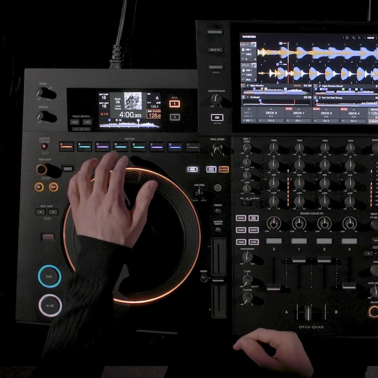The width and height of the screenshot is (378, 378).
Task: Expand the DECK 1 panel on touchscreen
Action: click(x=299, y=113)
